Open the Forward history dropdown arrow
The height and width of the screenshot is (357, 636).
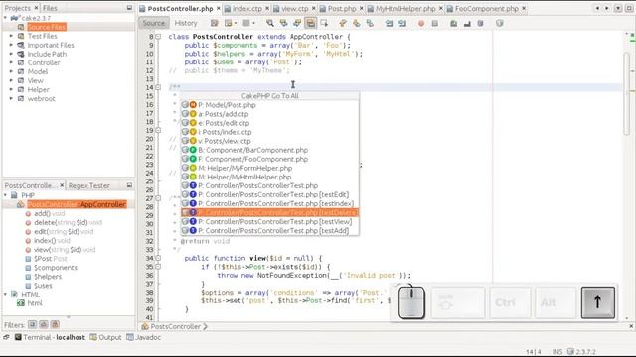253,23
